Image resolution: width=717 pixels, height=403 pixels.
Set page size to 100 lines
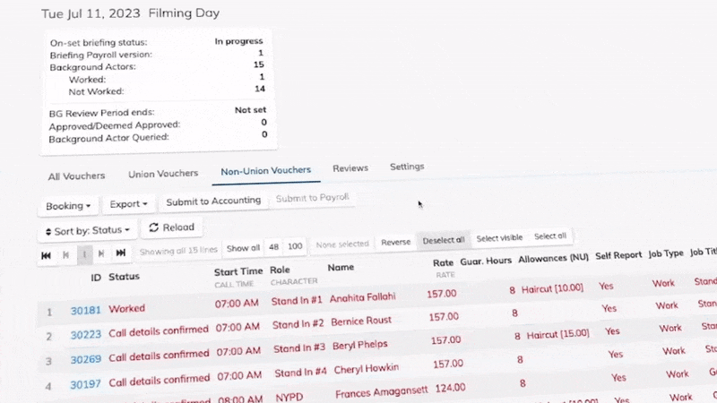coord(295,245)
